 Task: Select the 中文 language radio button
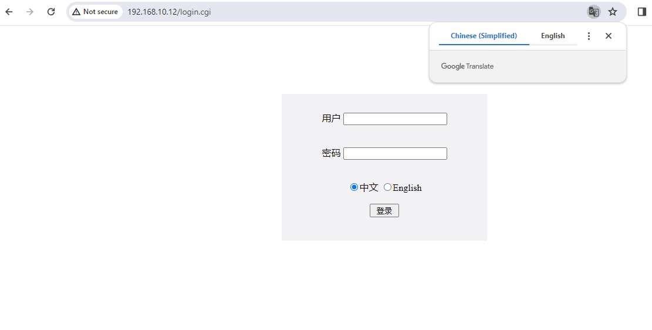[354, 187]
